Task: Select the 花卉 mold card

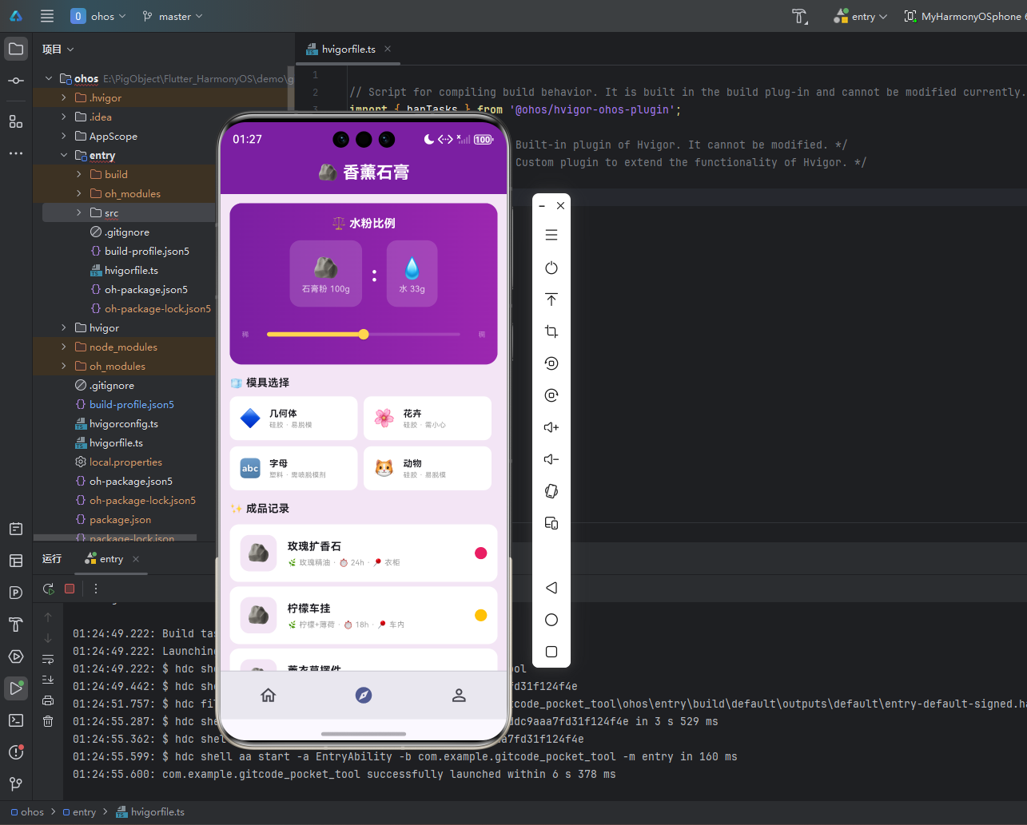Action: 428,418
